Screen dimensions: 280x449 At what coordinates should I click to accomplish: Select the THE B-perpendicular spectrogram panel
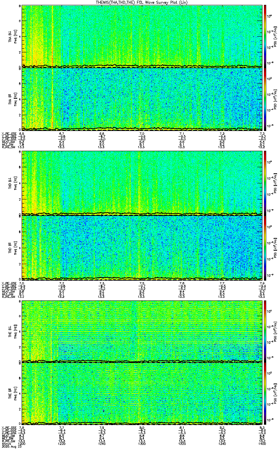(142, 331)
